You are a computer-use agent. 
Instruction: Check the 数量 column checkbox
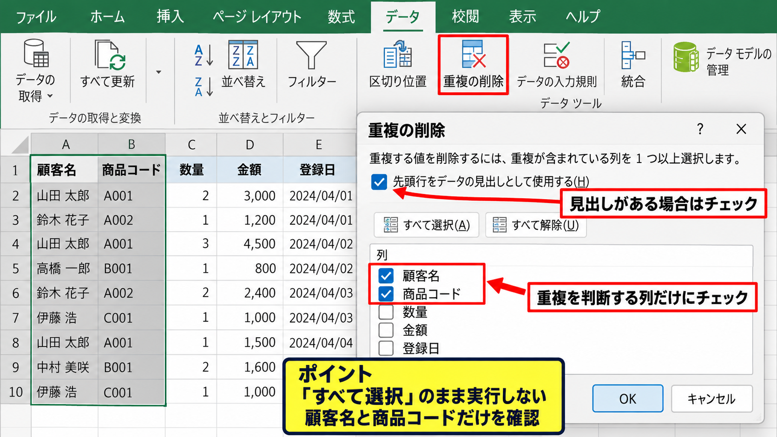pyautogui.click(x=386, y=312)
